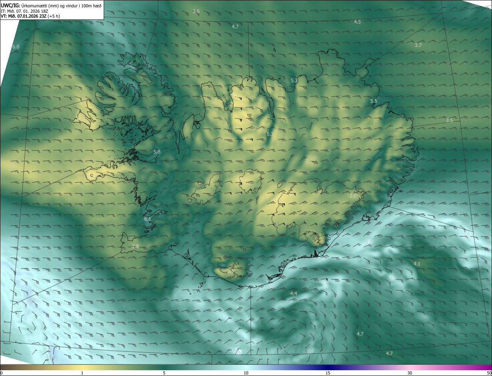
Task: Select the 5.8 map value
Action: click(x=157, y=152)
